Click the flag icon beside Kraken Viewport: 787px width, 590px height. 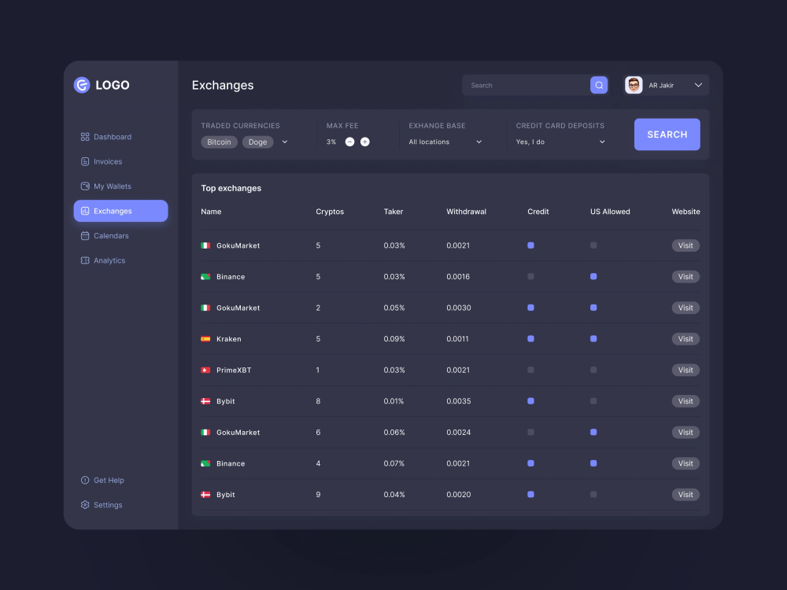tap(205, 339)
